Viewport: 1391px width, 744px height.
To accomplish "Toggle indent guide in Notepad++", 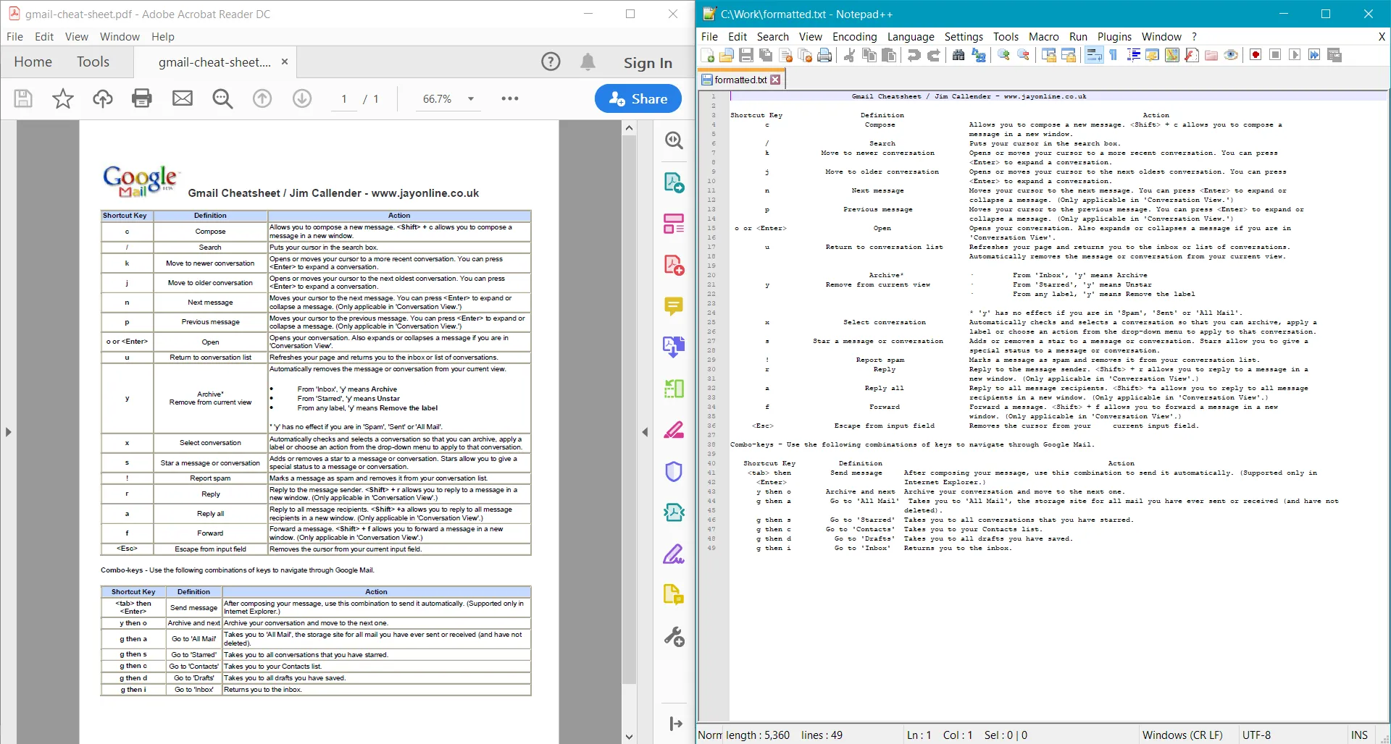I will coord(1133,56).
